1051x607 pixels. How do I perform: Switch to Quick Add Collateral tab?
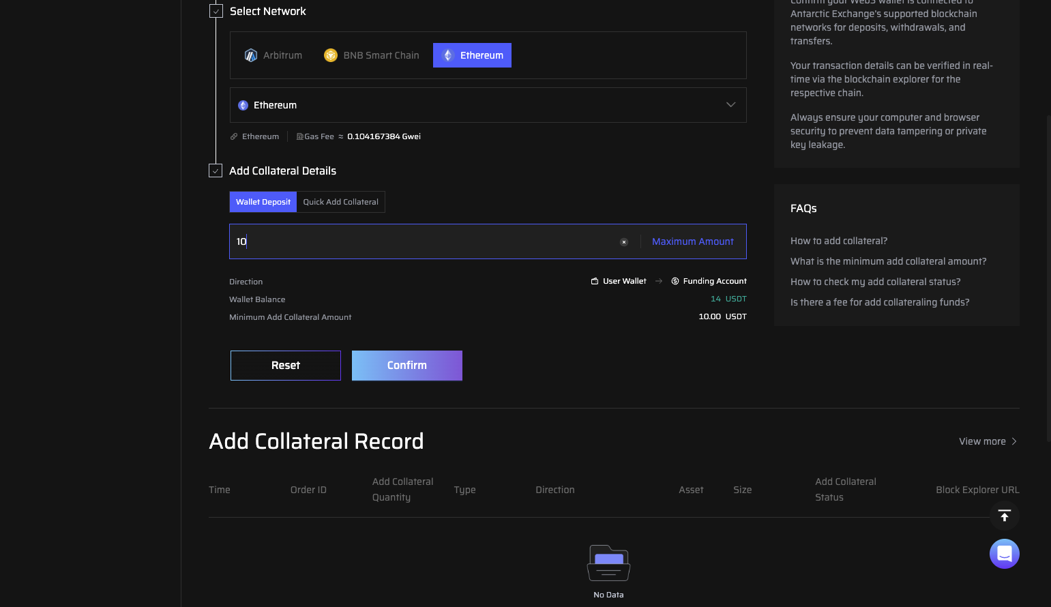[341, 202]
